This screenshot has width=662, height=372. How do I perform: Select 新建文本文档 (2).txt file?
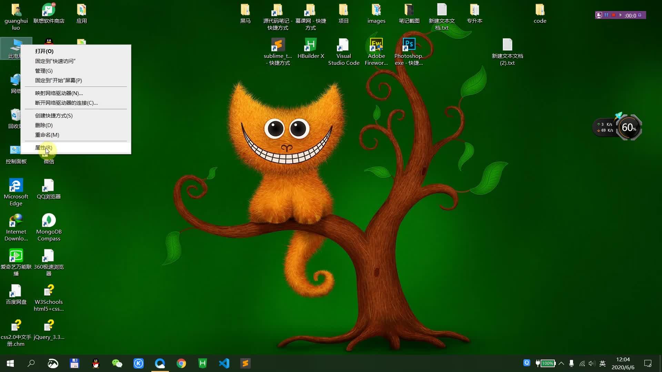[x=507, y=52]
